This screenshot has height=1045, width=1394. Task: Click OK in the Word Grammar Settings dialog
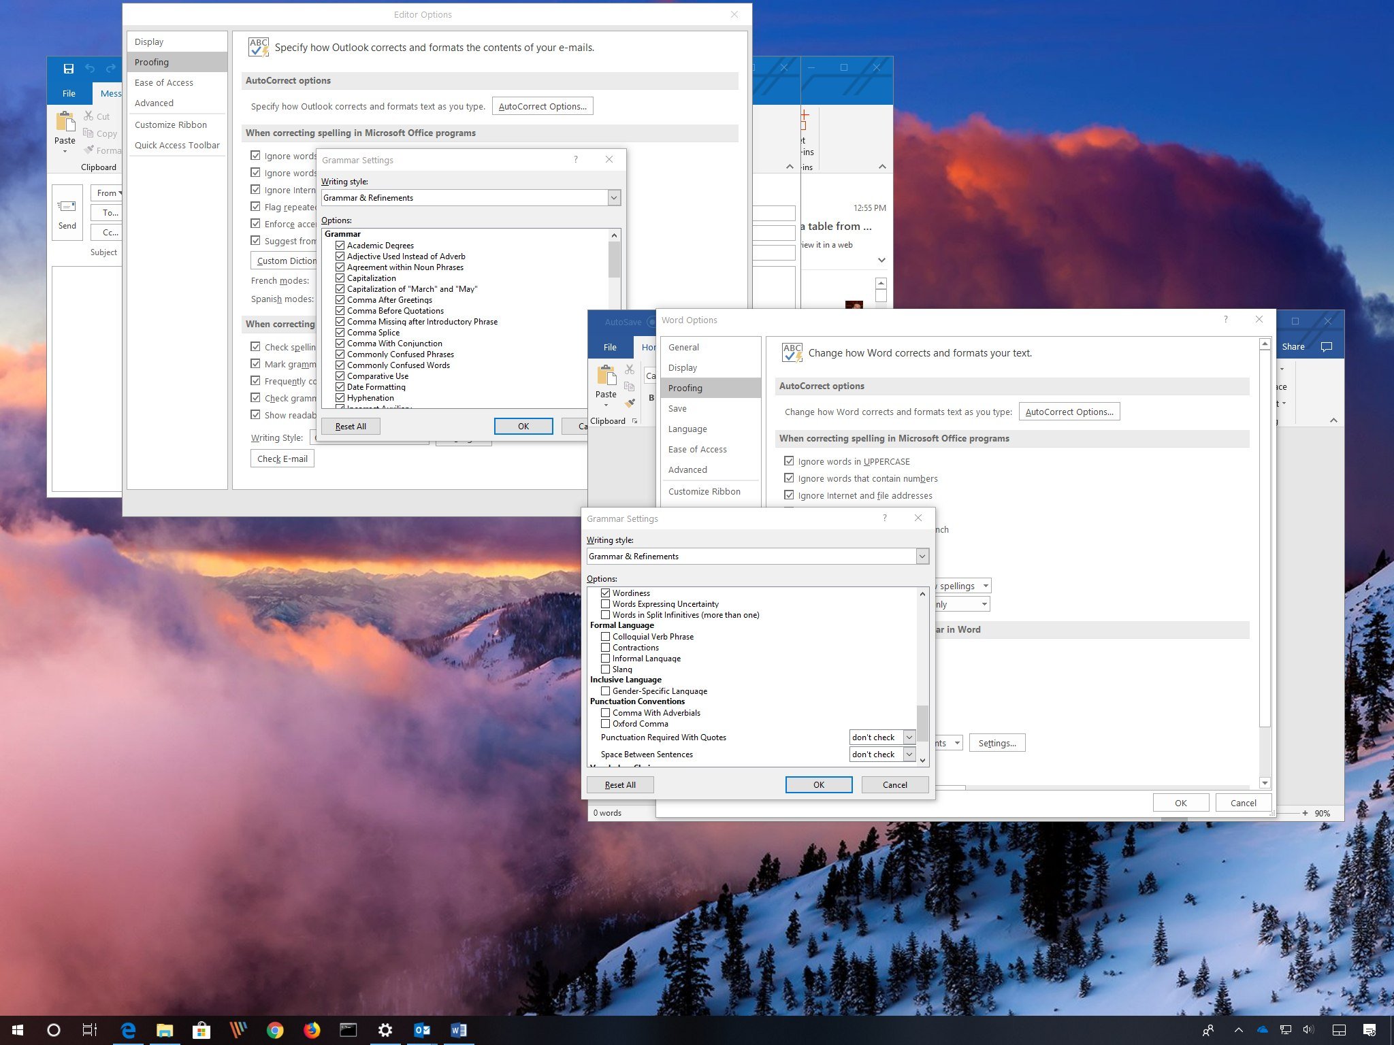(819, 784)
